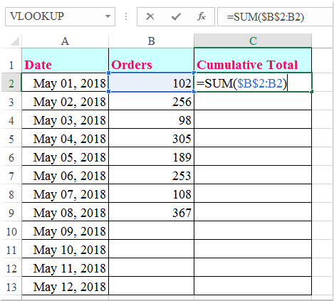334x301 pixels.
Task: Click the Select All corner triangle
Action: point(15,41)
